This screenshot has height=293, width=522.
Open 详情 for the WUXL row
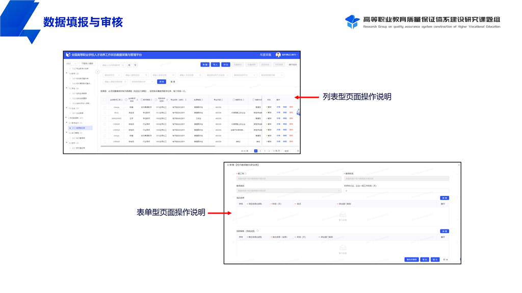[x=278, y=112]
